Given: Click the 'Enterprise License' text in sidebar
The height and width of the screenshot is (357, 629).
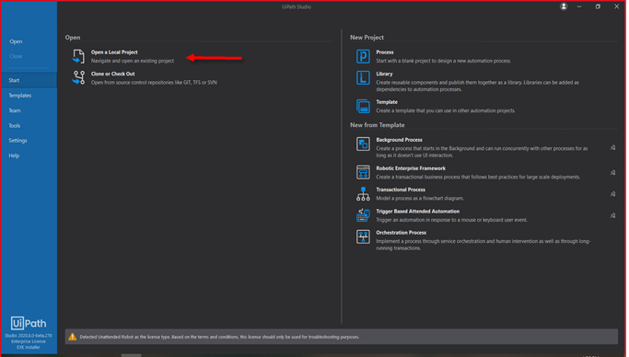Looking at the screenshot, I should click(x=29, y=341).
